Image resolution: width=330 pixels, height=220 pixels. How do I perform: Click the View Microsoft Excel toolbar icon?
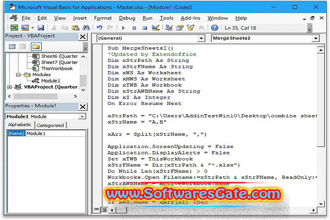coord(14,28)
